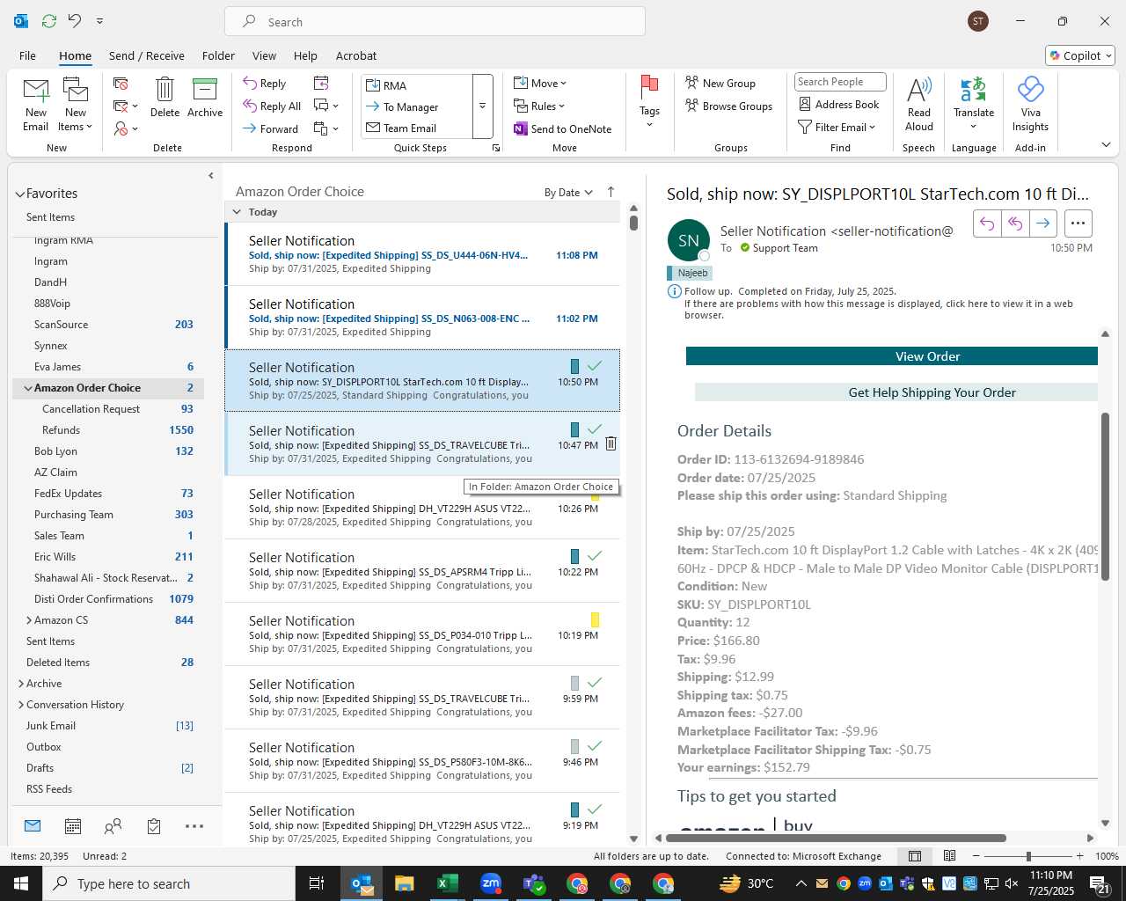The image size is (1126, 901).
Task: Toggle completion checkmark on 9:46 PM message
Action: point(595,745)
